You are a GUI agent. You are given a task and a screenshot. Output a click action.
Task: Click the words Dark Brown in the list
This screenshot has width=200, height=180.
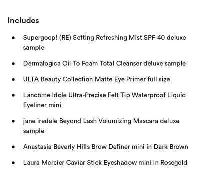171,147
